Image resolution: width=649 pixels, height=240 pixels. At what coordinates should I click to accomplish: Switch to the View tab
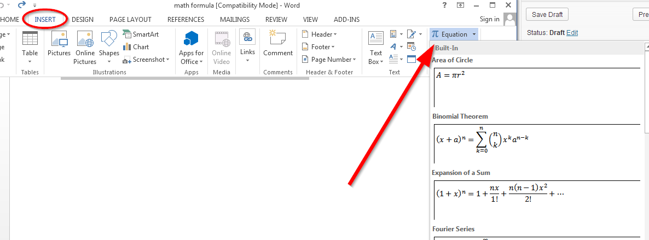pyautogui.click(x=310, y=20)
